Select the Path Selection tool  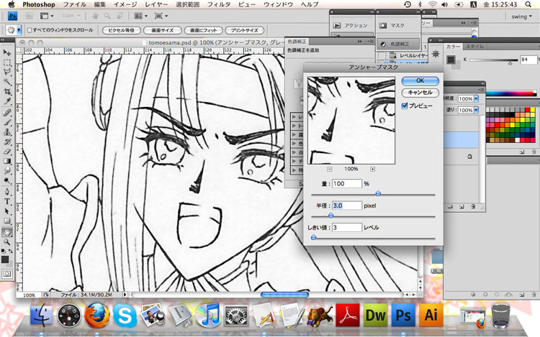[x=6, y=211]
